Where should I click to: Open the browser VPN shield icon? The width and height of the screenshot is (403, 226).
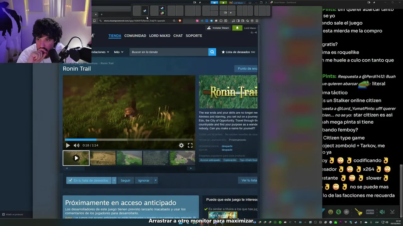(252, 21)
